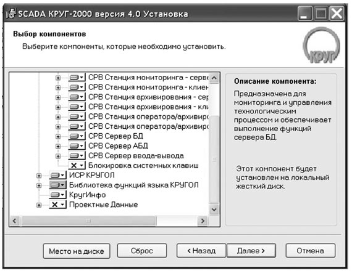The width and height of the screenshot is (352, 273).
Task: Open install-state icon for Станция архивирования - сервер
Action: [x=77, y=97]
